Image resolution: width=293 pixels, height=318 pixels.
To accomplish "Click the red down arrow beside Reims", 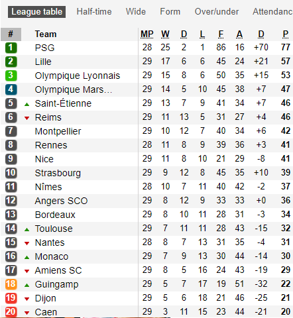I will (27, 118).
